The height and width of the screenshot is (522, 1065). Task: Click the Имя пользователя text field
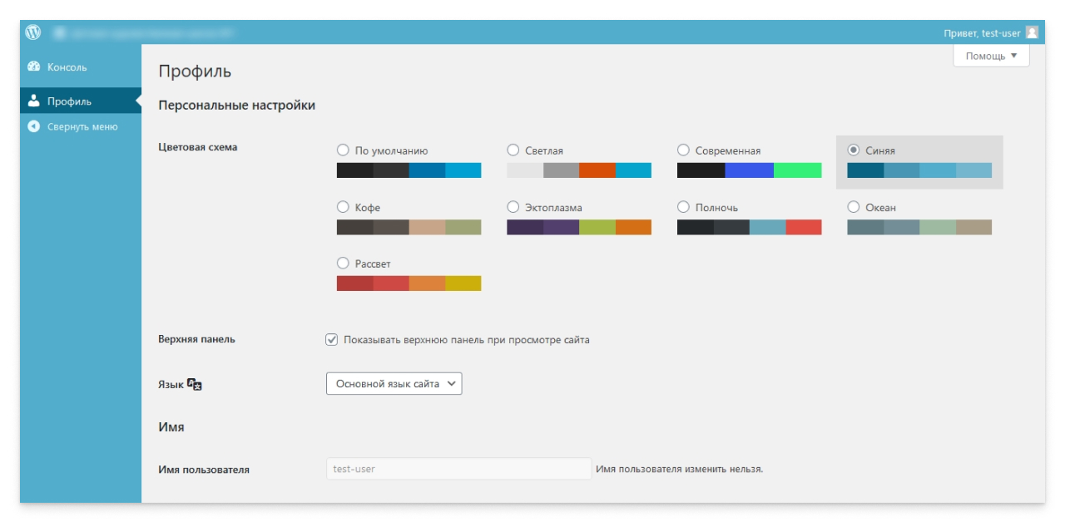(x=458, y=469)
